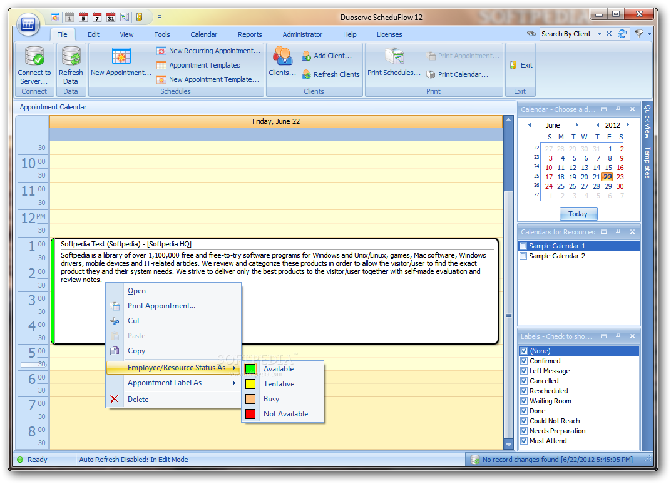Click the new appointment icon in quick access toolbar

(55, 17)
